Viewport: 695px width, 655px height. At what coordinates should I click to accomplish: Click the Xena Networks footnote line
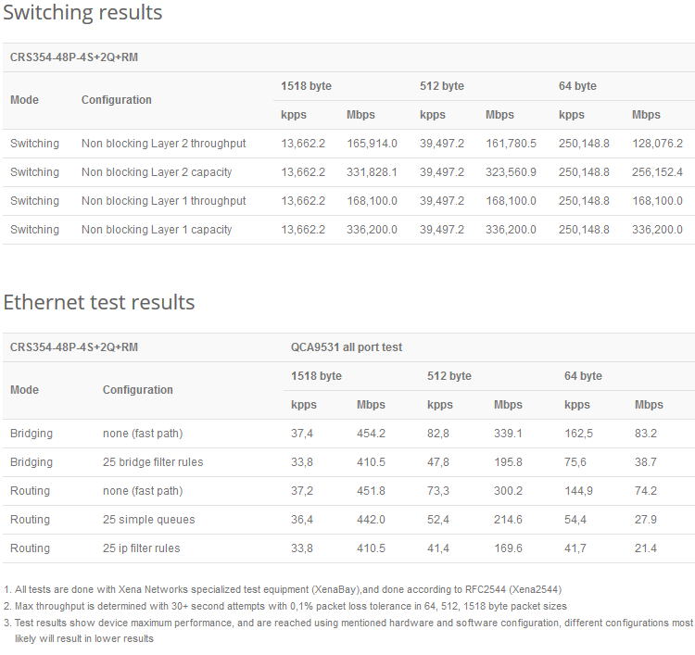[283, 589]
